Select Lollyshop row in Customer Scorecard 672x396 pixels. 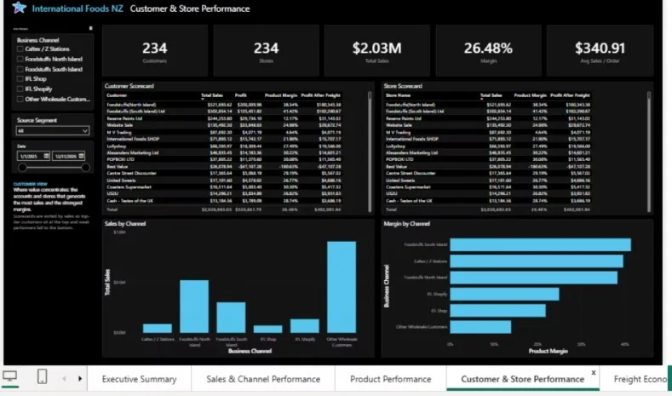coord(224,146)
